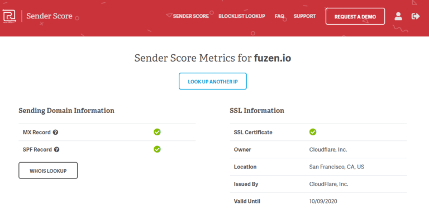Click the WHOIS LOOKUP button
429x212 pixels.
(48, 171)
